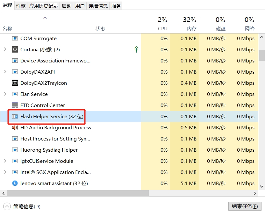Click the ETD Control Center monitor icon
265x216 pixels.
[x=15, y=105]
